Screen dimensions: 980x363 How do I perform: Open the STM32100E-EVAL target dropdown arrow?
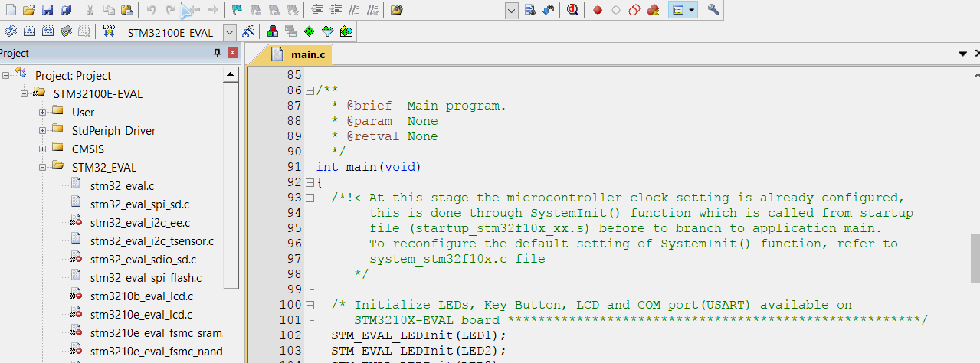[x=229, y=32]
